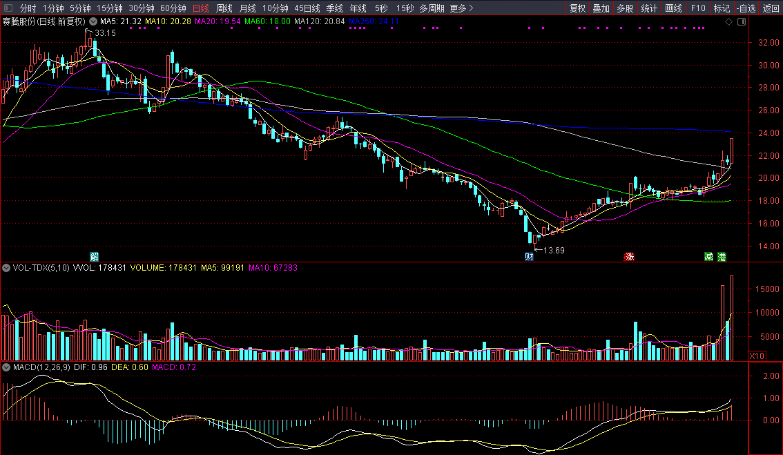Image resolution: width=783 pixels, height=455 pixels.
Task: Open F10 company information
Action: pyautogui.click(x=697, y=8)
